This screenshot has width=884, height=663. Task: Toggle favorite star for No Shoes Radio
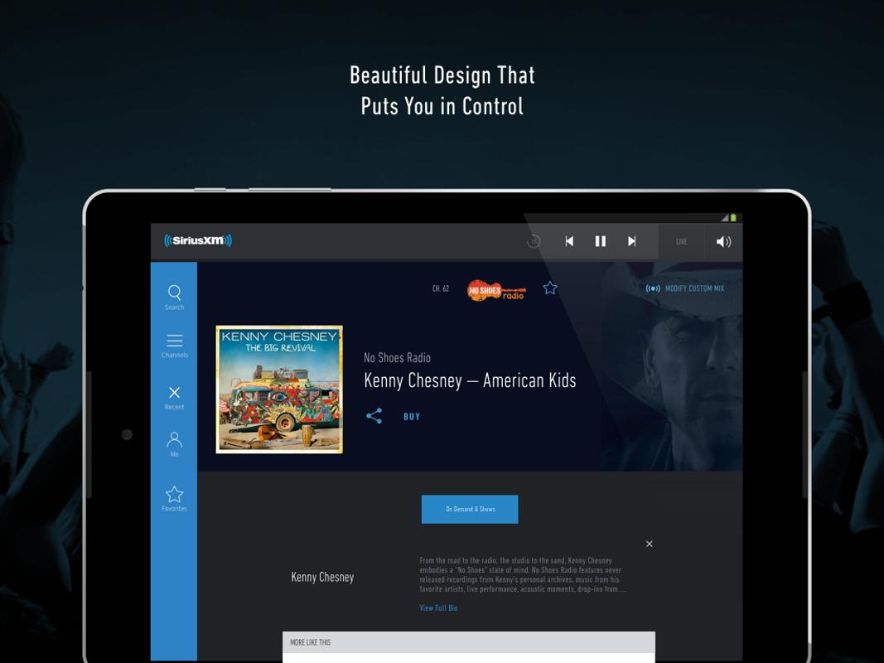coord(549,288)
